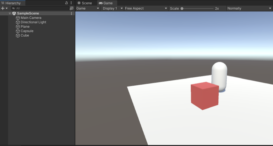Click the Directional Light object icon
The width and height of the screenshot is (273, 146).
coord(18,22)
